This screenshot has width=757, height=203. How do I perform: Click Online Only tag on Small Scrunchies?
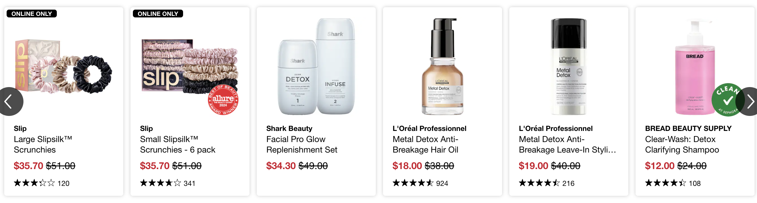tap(158, 14)
